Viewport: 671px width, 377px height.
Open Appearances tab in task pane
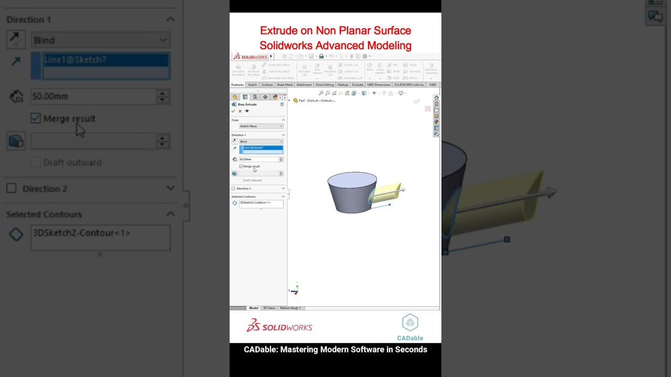click(x=436, y=122)
